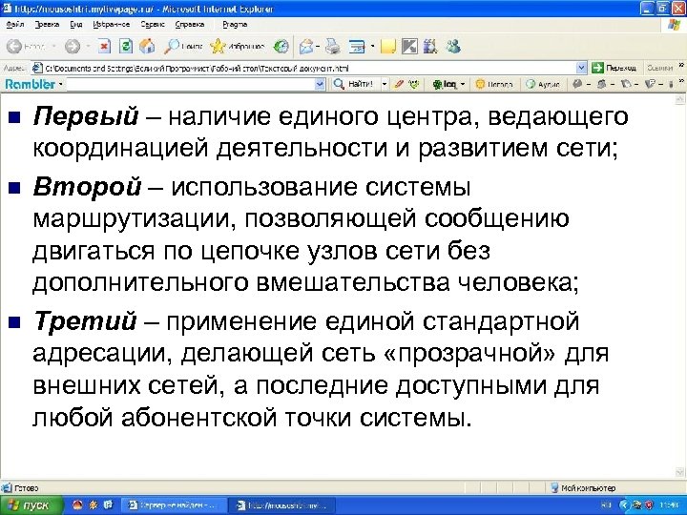Screen dimensions: 687x515
Task: Click the system tray expand arrow
Action: click(624, 505)
